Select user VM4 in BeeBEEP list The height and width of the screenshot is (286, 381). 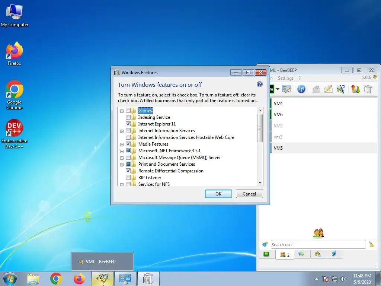click(324, 104)
